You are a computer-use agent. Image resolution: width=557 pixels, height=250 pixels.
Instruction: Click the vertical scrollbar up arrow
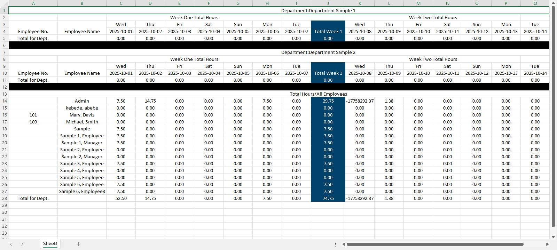tap(553, 3)
